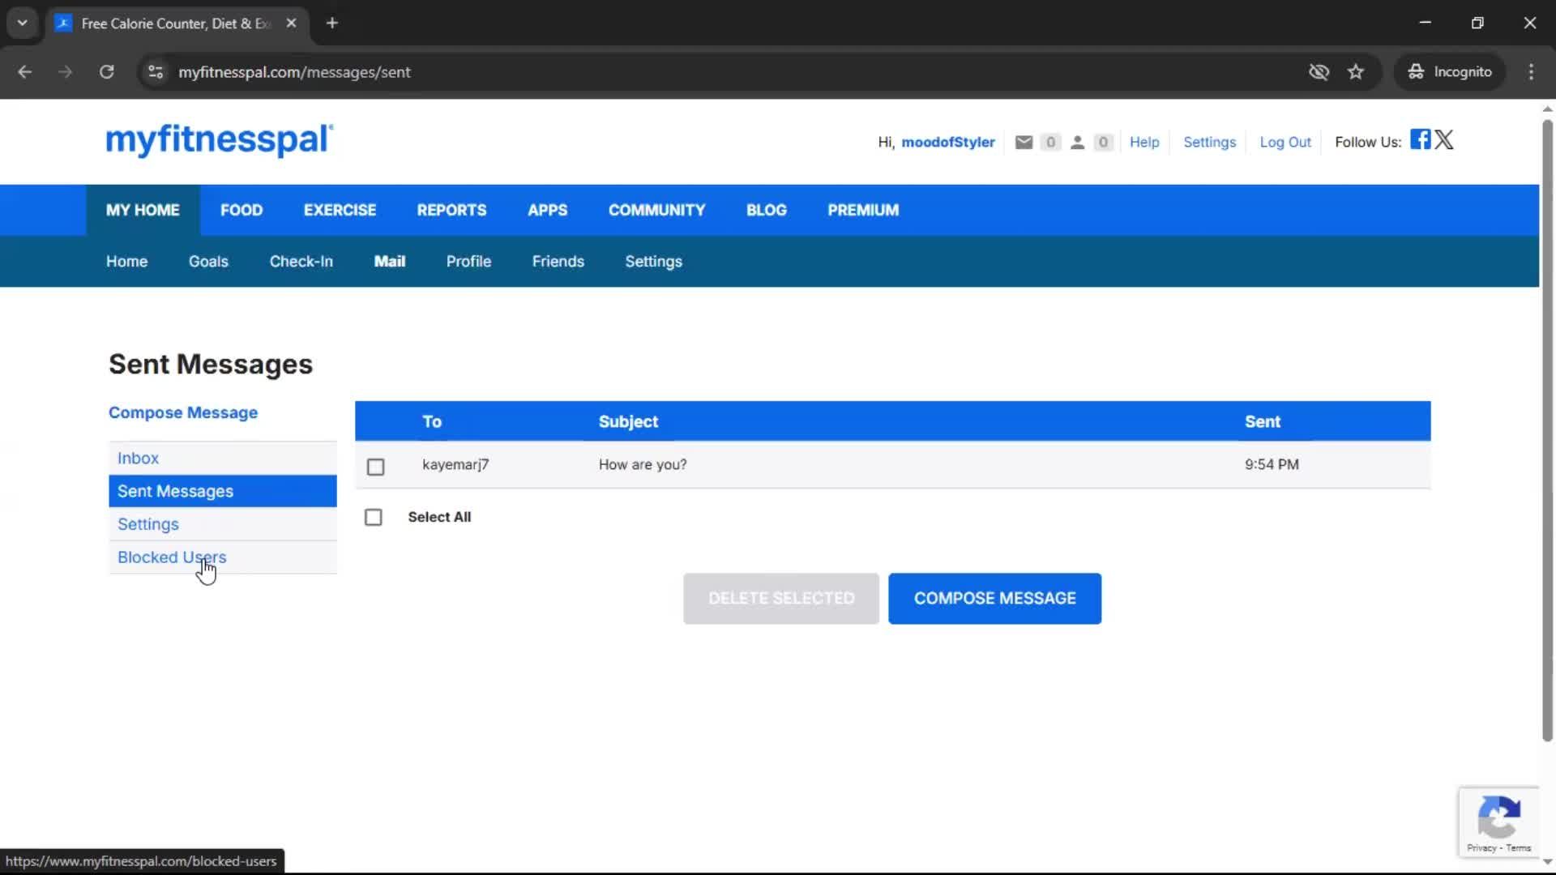The height and width of the screenshot is (875, 1556).
Task: Click the Subject column header
Action: [628, 422]
